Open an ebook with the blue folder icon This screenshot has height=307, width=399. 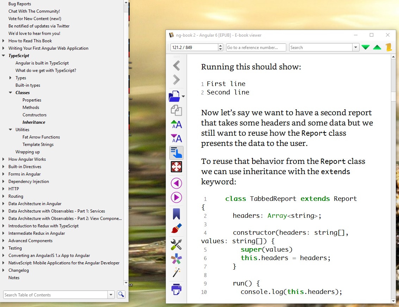(174, 96)
